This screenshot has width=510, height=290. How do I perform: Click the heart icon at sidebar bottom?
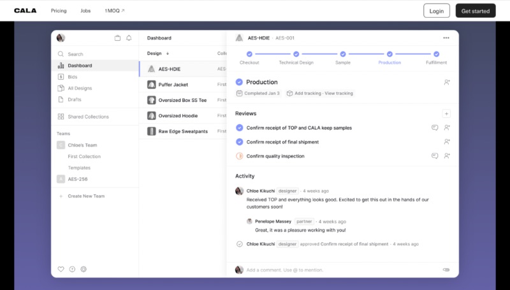tap(61, 269)
